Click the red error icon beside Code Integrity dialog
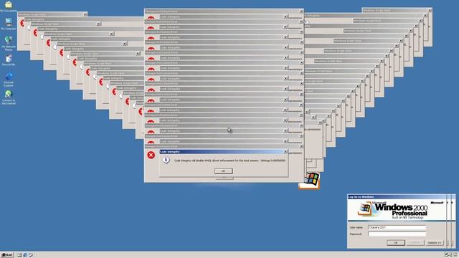 pos(151,155)
